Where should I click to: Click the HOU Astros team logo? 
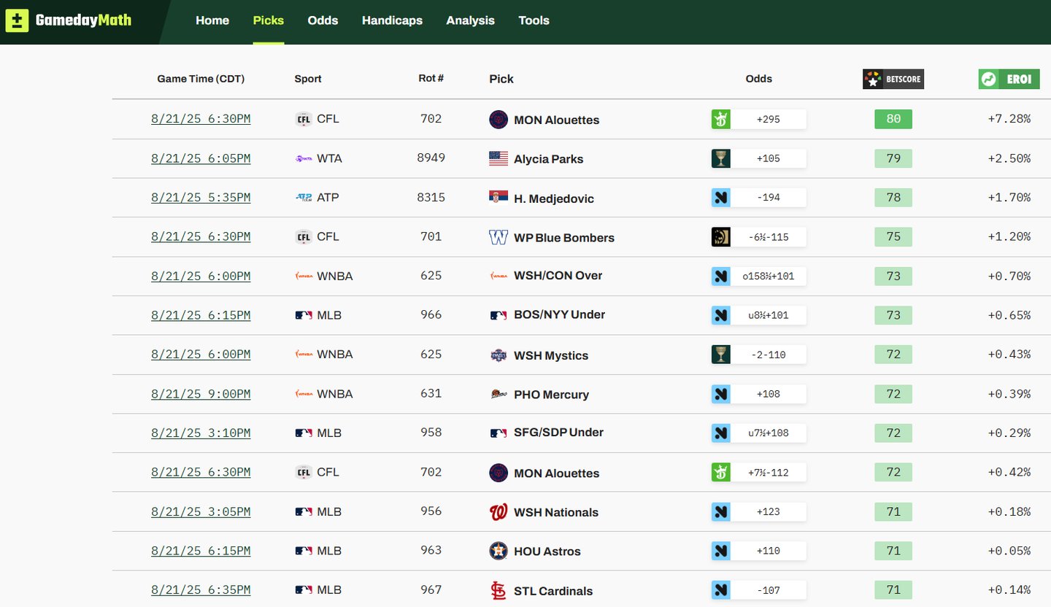498,551
